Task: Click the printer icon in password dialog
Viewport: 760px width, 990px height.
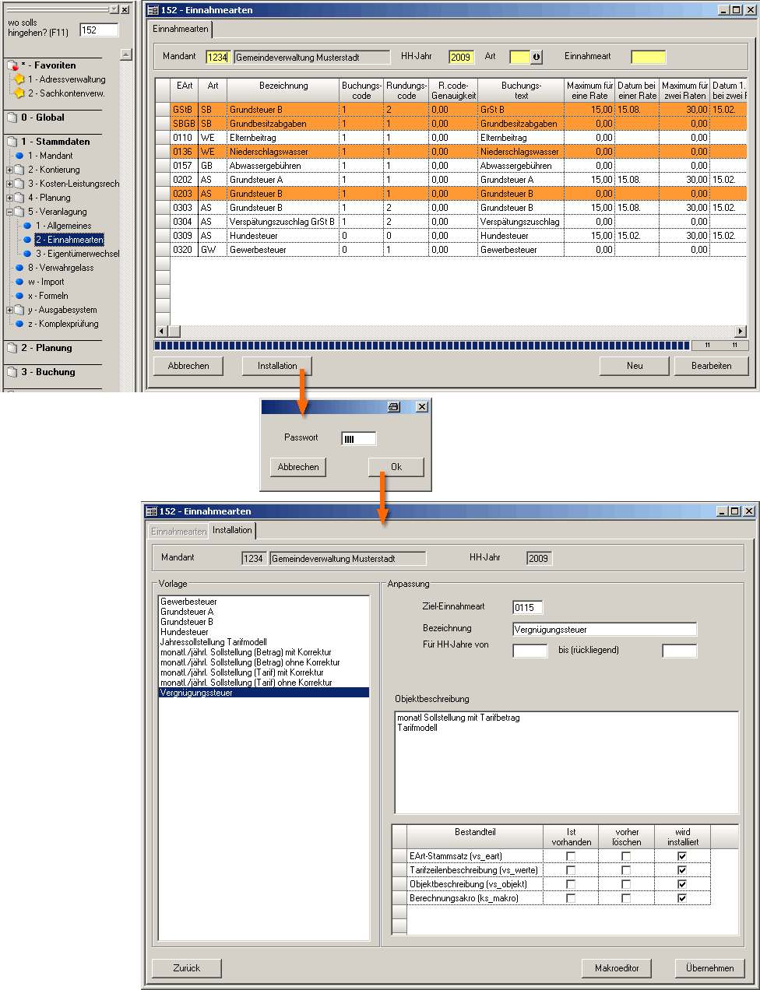Action: [x=394, y=407]
